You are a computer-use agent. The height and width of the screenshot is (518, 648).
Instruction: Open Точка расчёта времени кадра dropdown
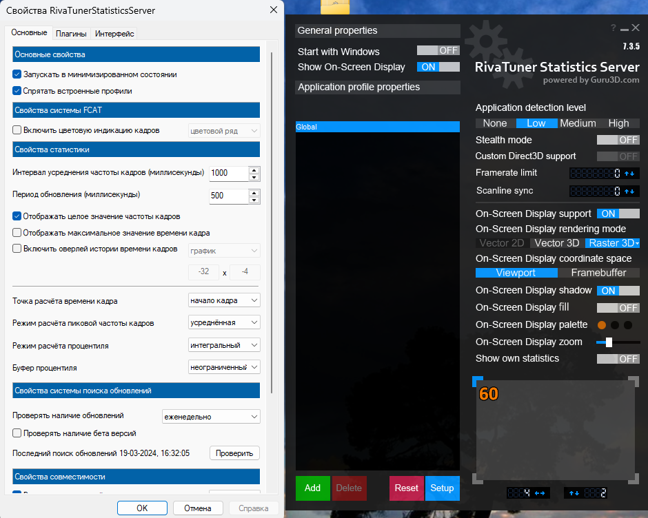[x=224, y=300]
